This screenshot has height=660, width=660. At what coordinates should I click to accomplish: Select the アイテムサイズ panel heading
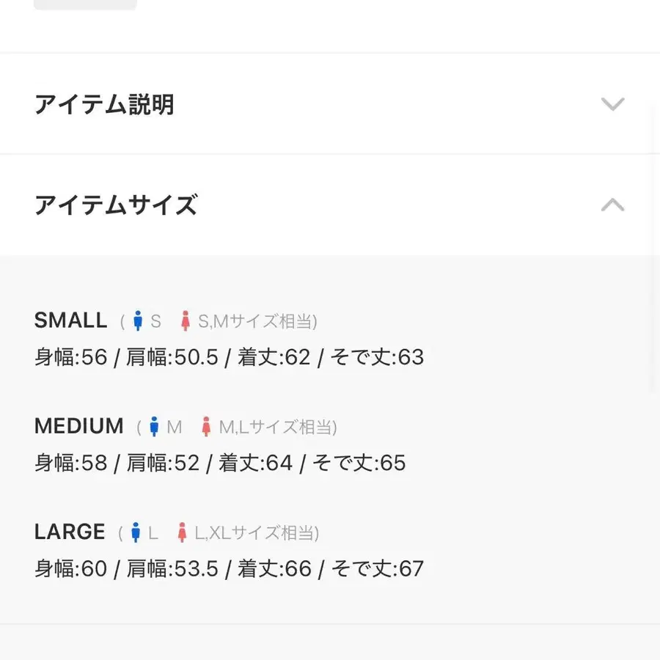pyautogui.click(x=116, y=205)
